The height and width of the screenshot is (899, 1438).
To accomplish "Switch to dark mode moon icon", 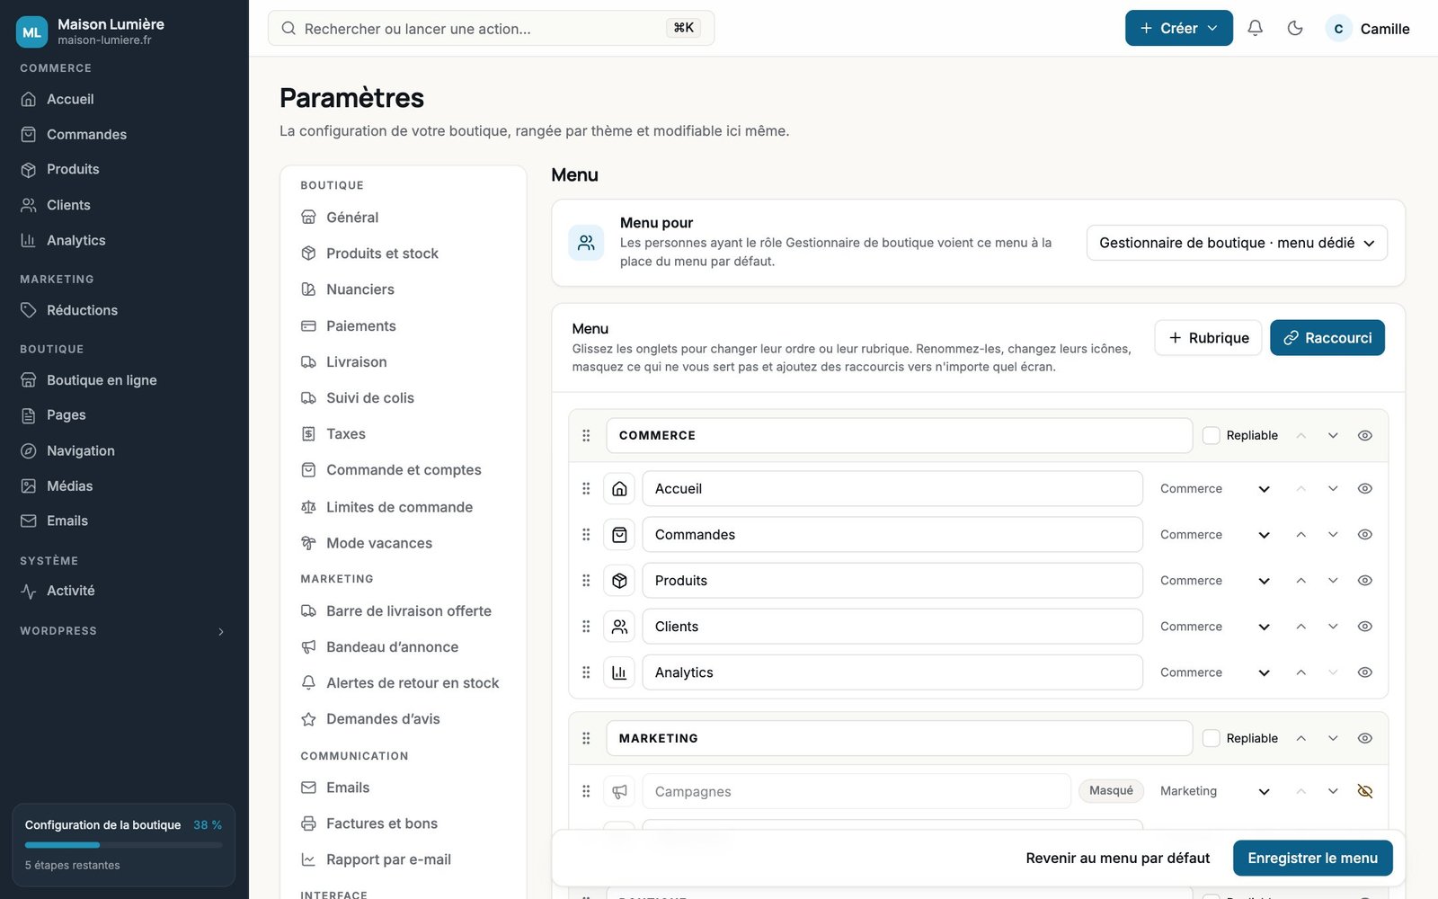I will pyautogui.click(x=1295, y=28).
